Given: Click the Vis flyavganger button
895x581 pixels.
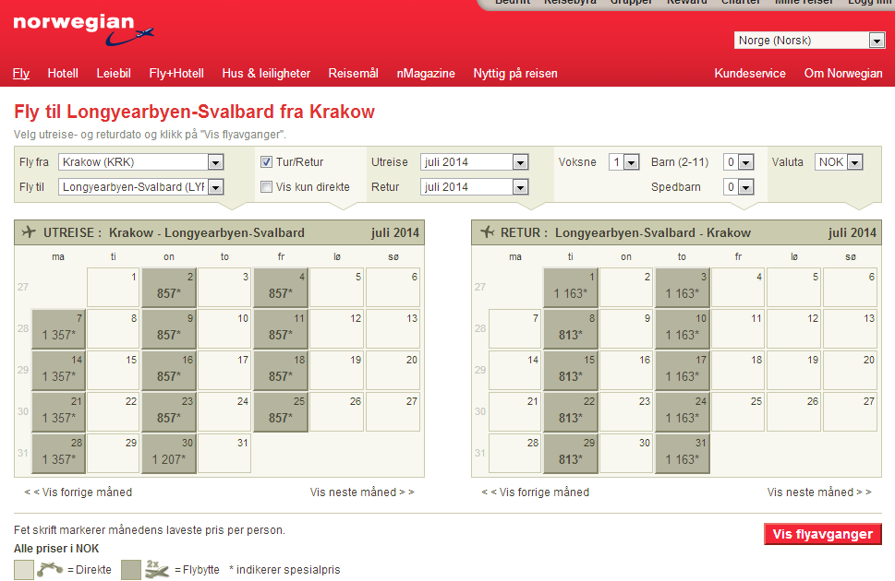Looking at the screenshot, I should point(823,534).
